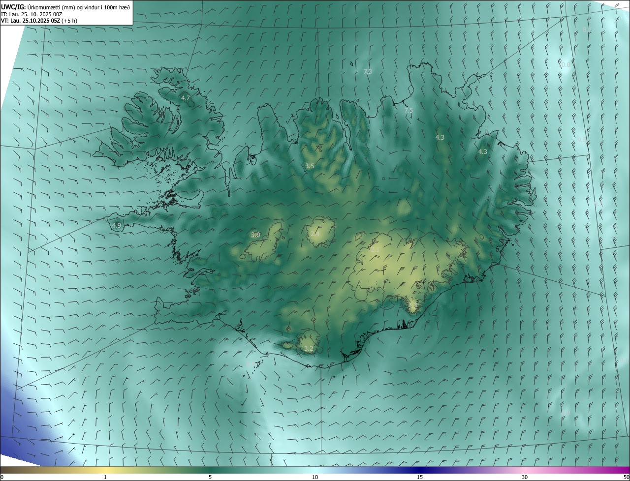Click the 4.3 value nearest the eastern coastline

pyautogui.click(x=483, y=152)
